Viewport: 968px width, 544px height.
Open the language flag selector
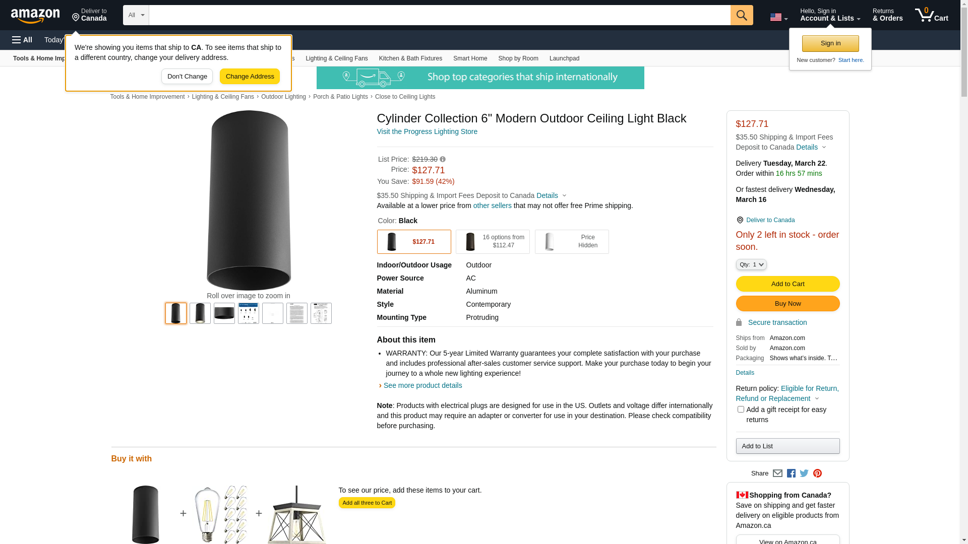779,17
